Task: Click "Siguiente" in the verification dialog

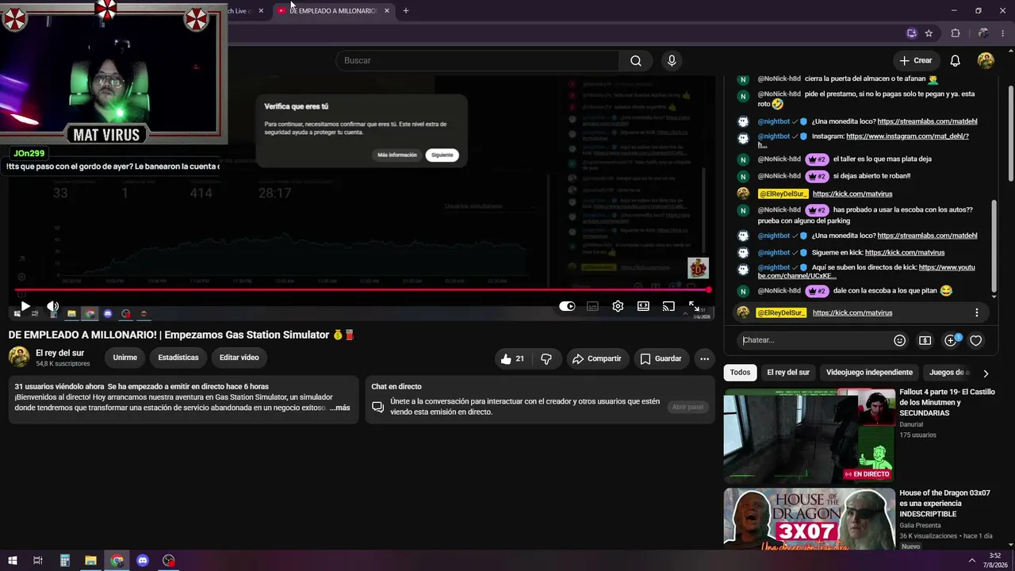Action: pyautogui.click(x=442, y=155)
